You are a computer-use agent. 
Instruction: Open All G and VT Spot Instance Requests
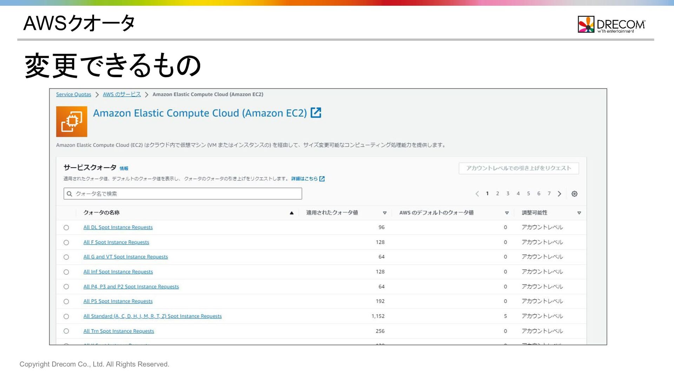[125, 257]
